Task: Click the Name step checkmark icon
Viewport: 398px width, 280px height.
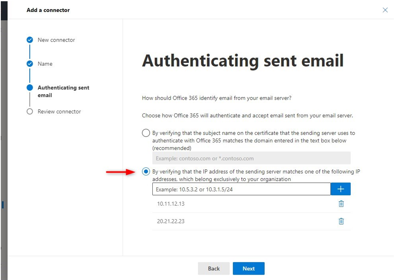Action: [x=30, y=64]
